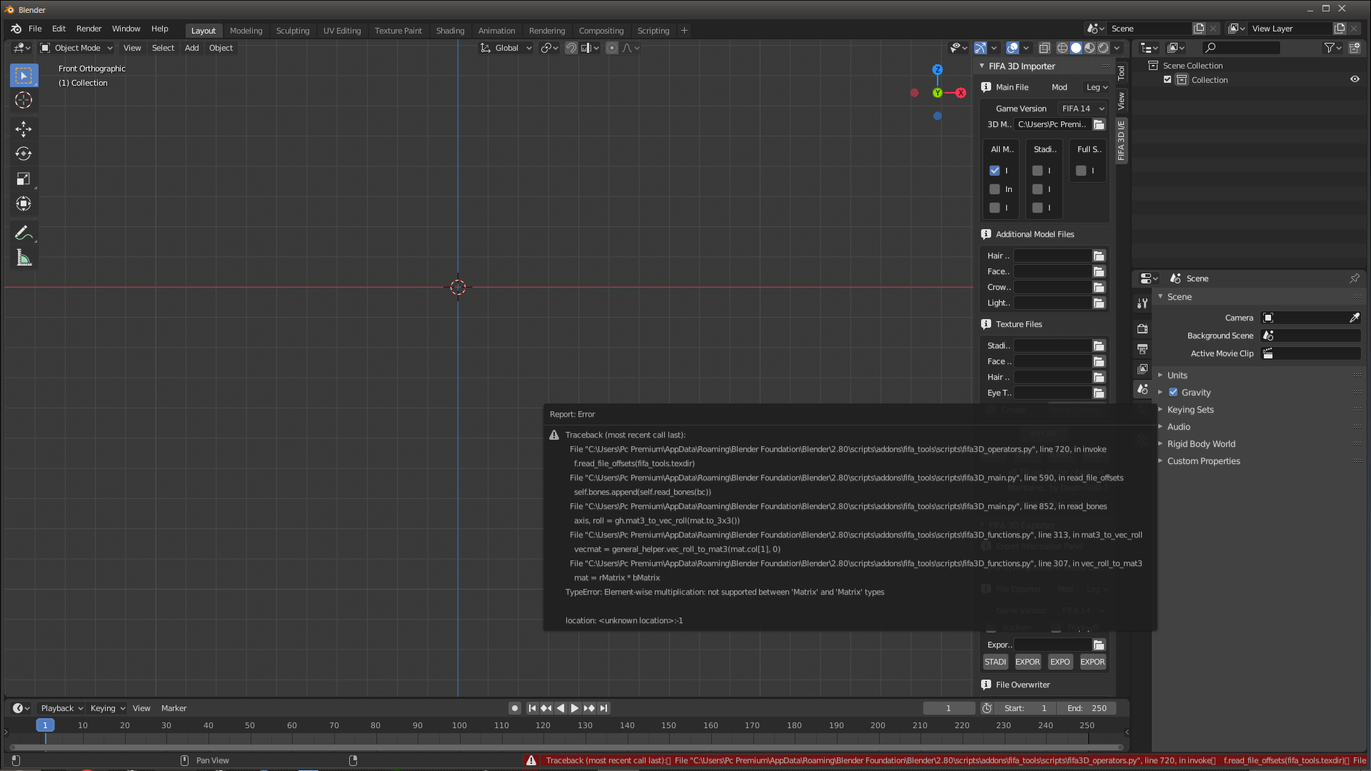
Task: Switch to the Modeling workspace tab
Action: click(246, 31)
